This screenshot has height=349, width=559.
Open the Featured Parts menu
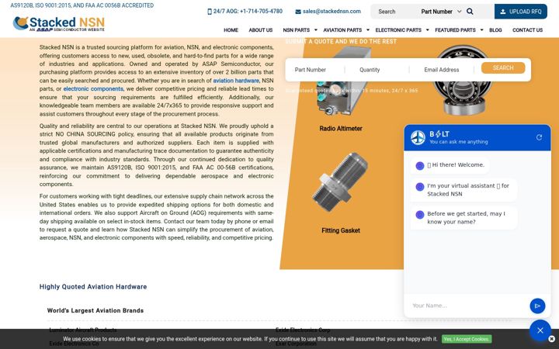click(x=455, y=30)
